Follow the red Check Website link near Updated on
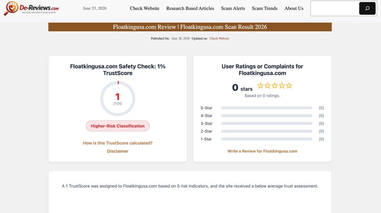Screen dimensions: 381x213 coord(219,38)
